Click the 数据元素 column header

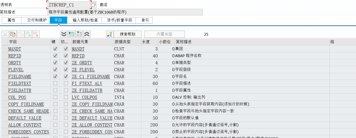coord(93,42)
